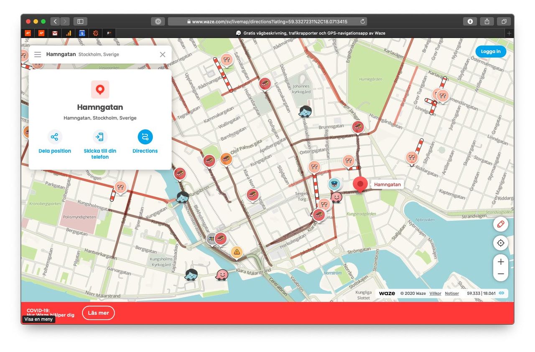Image resolution: width=535 pixels, height=352 pixels.
Task: Click the Hamngatan map label
Action: pos(387,184)
